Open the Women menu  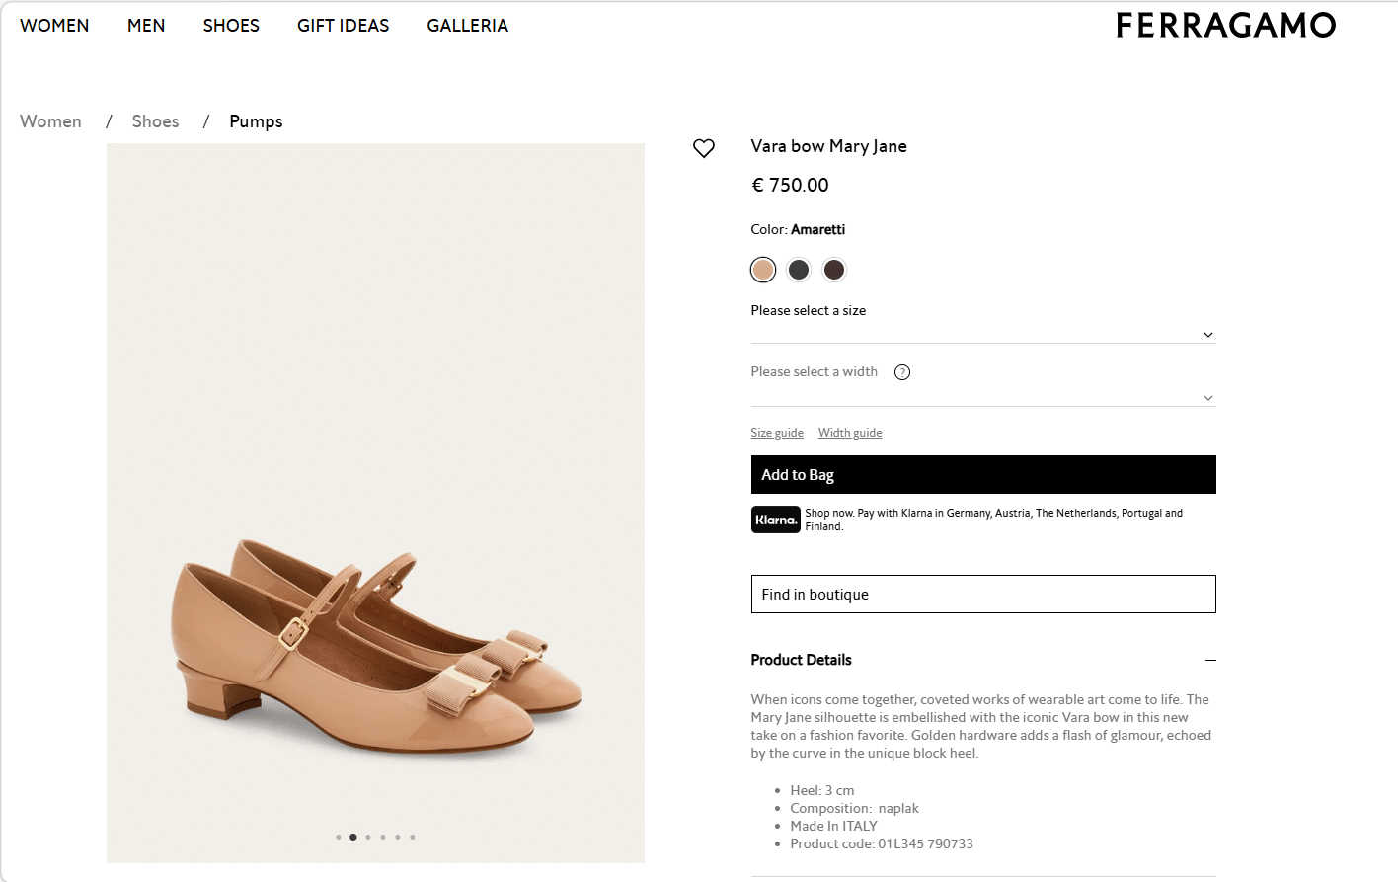(54, 26)
